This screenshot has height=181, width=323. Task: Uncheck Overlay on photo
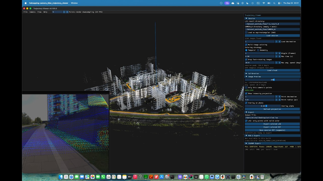(246, 103)
